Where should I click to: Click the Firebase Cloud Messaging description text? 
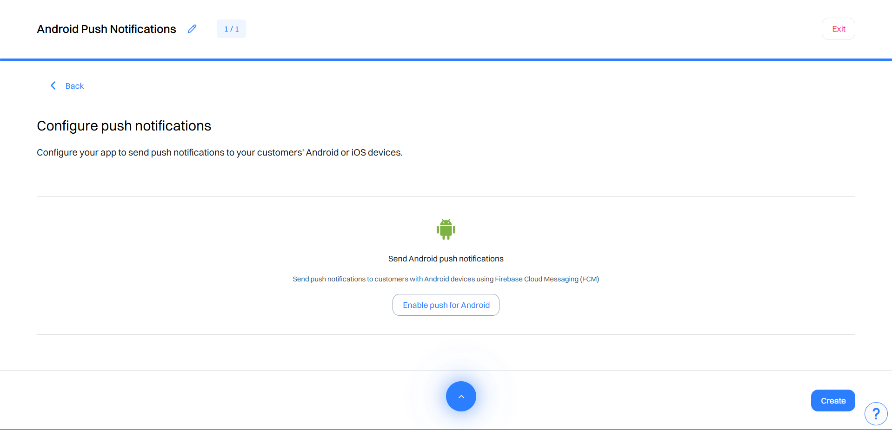pyautogui.click(x=446, y=279)
